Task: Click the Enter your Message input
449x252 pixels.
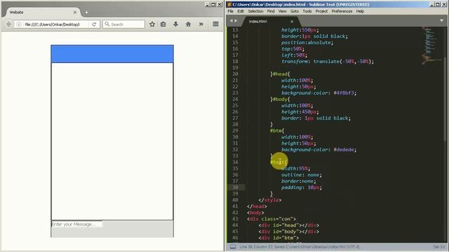Action: point(76,224)
